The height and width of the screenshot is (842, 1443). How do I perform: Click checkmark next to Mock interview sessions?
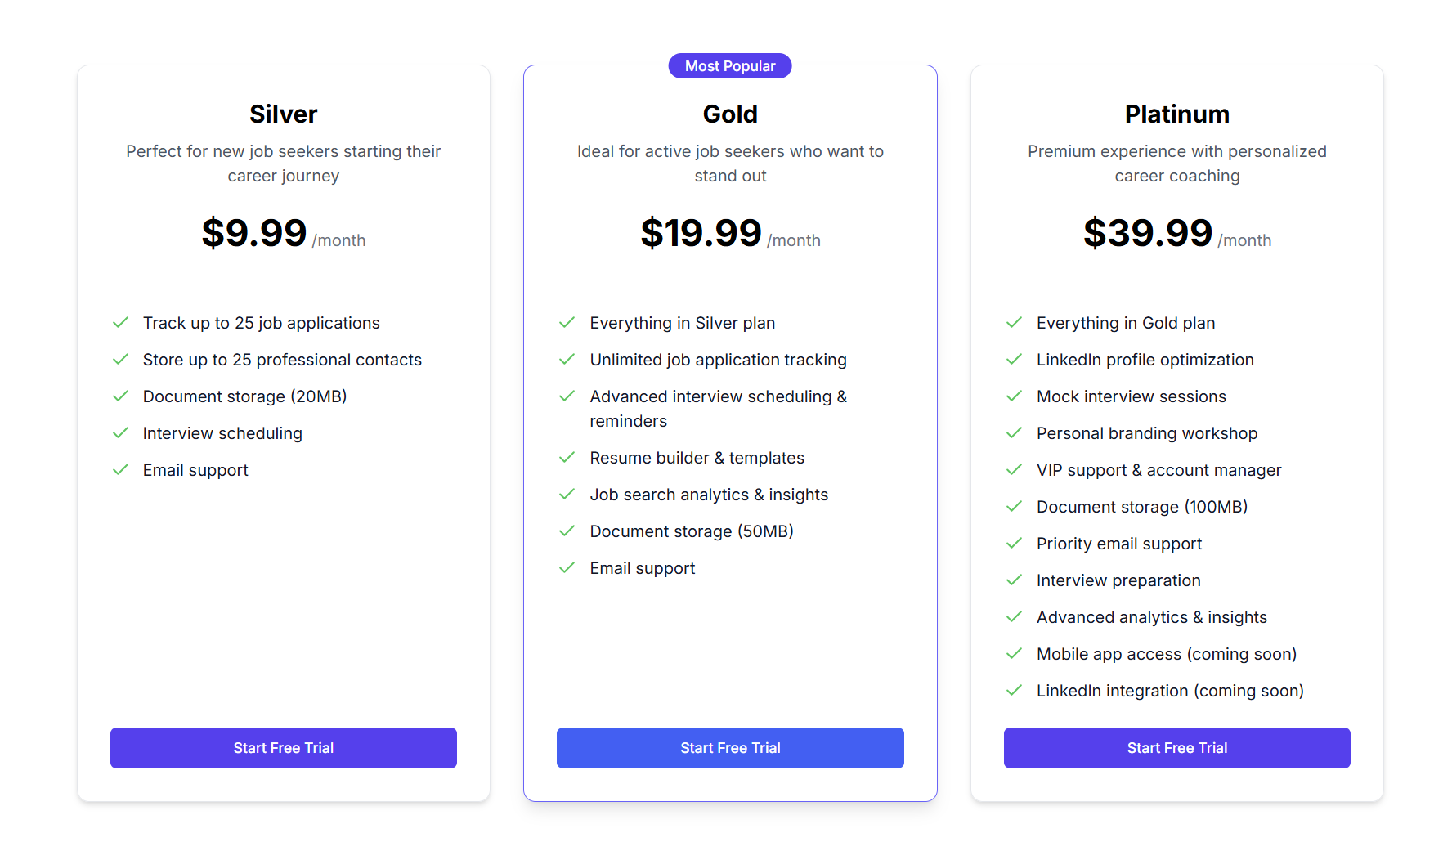click(1014, 396)
